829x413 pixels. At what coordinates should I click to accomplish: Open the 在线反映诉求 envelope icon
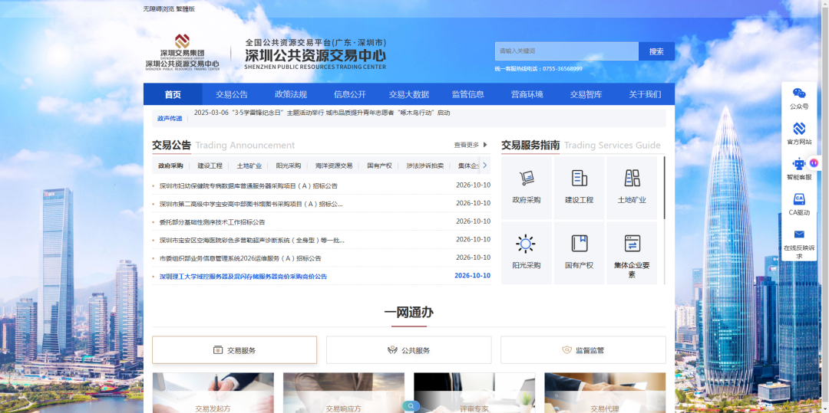tap(799, 234)
